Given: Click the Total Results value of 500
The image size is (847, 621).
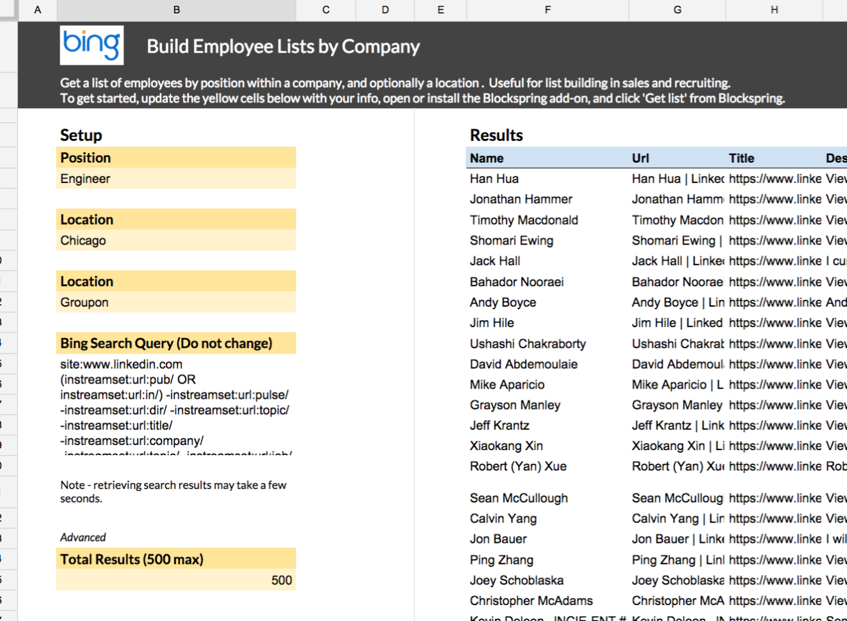Looking at the screenshot, I should (x=176, y=579).
